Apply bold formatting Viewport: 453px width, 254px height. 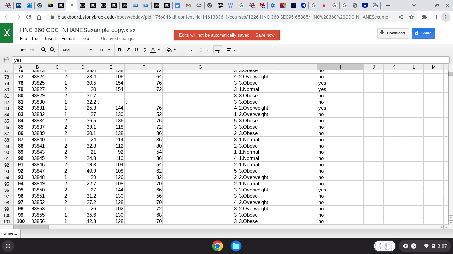(x=119, y=50)
